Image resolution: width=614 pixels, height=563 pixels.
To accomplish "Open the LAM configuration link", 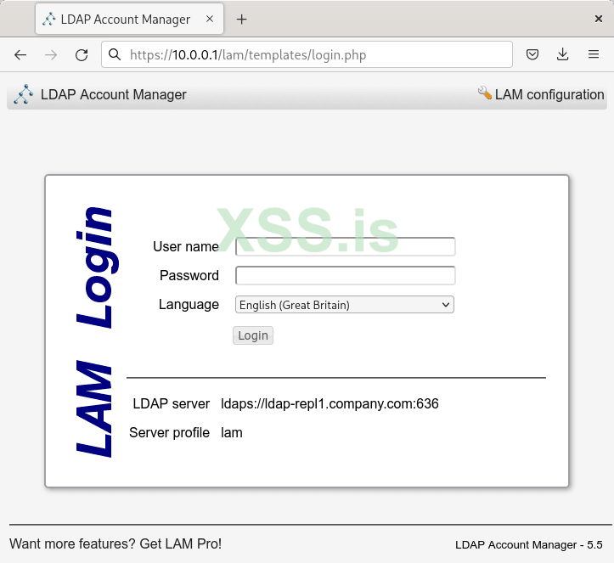I will click(549, 94).
